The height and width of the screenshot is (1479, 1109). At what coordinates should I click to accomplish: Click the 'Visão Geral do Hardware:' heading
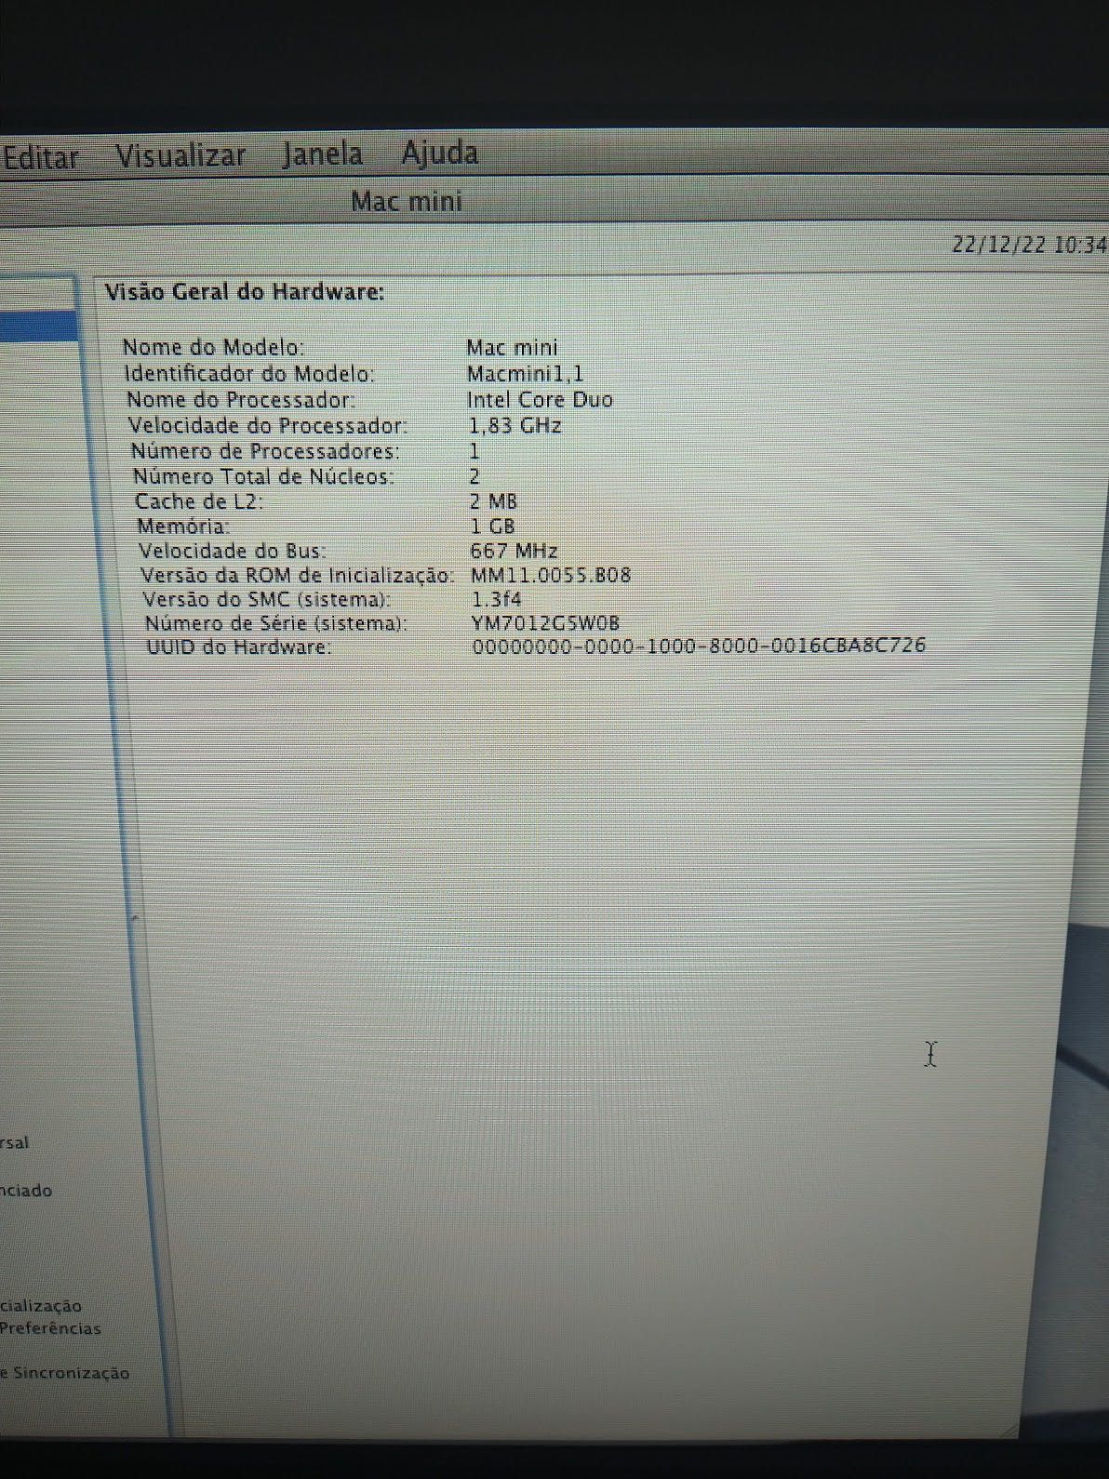click(x=245, y=292)
